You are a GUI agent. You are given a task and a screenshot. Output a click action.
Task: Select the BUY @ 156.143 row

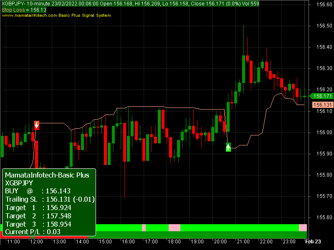(38, 191)
